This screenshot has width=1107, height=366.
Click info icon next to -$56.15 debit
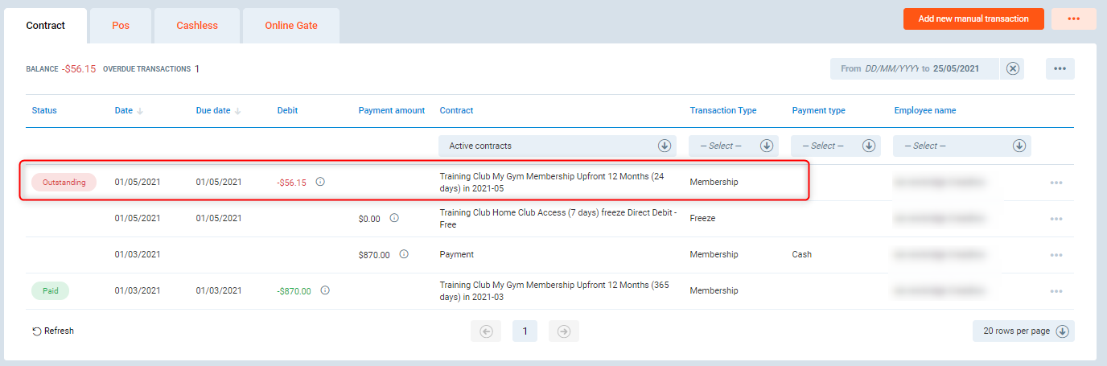point(320,182)
